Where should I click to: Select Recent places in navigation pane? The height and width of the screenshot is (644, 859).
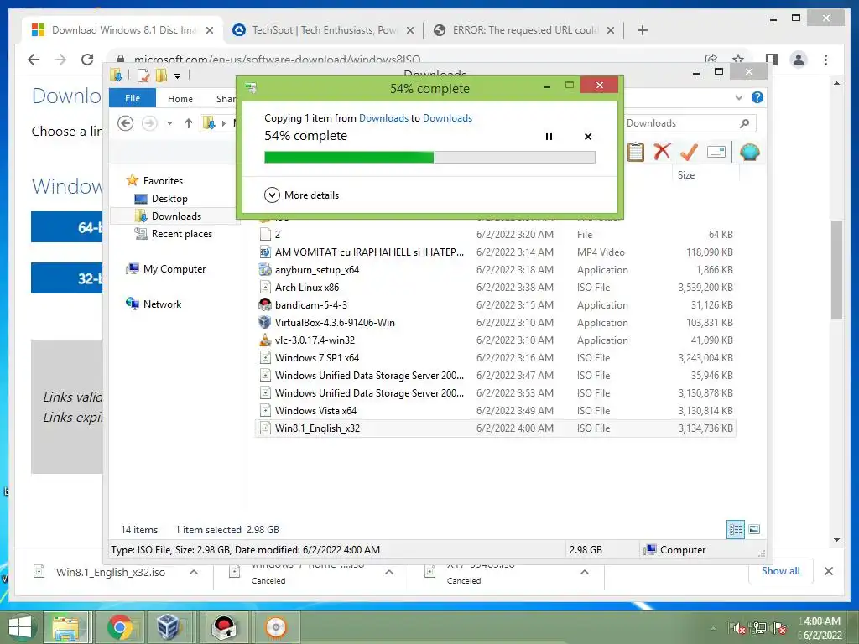click(174, 234)
